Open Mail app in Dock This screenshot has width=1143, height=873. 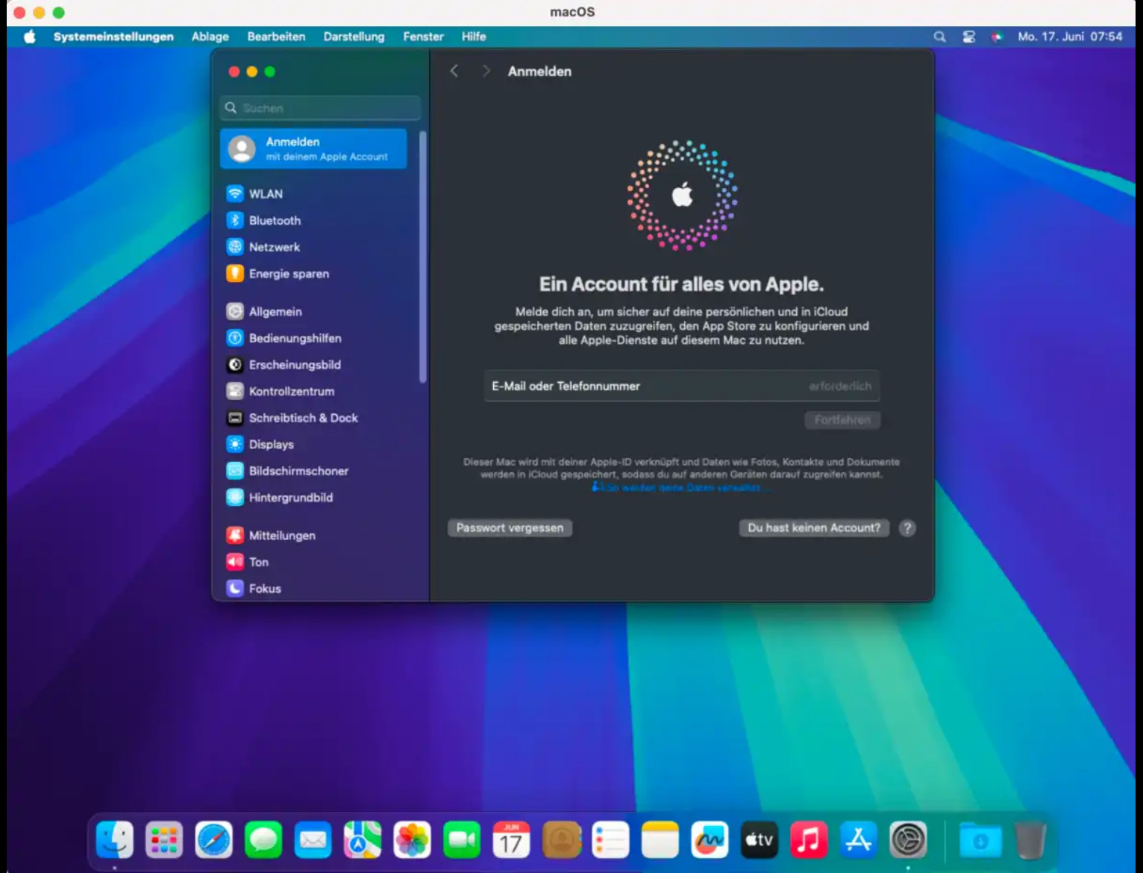coord(313,840)
